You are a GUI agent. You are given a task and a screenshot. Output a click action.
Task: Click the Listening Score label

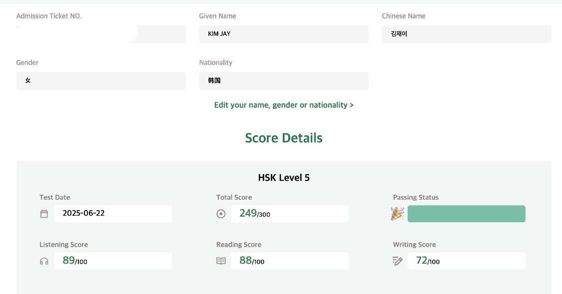64,245
